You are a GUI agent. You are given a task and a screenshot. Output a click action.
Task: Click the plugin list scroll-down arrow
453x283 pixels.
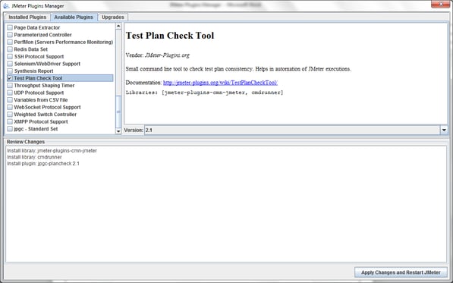point(118,131)
